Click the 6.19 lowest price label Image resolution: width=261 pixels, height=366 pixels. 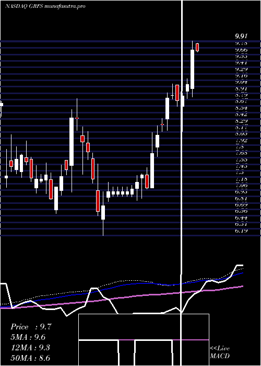[241, 231]
